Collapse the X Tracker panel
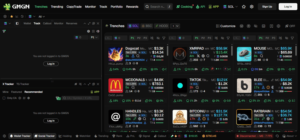This screenshot has height=140, width=300. pyautogui.click(x=85, y=84)
